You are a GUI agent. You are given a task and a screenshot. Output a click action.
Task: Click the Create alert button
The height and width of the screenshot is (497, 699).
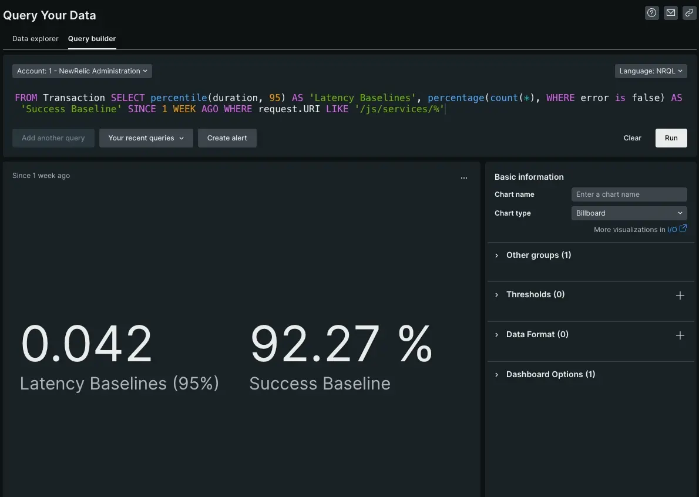coord(227,138)
